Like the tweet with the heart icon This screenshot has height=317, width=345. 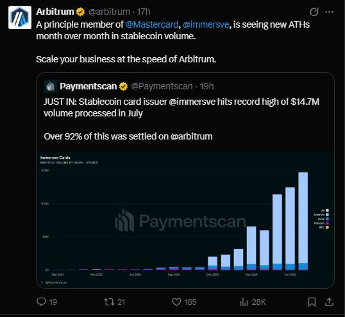click(176, 302)
